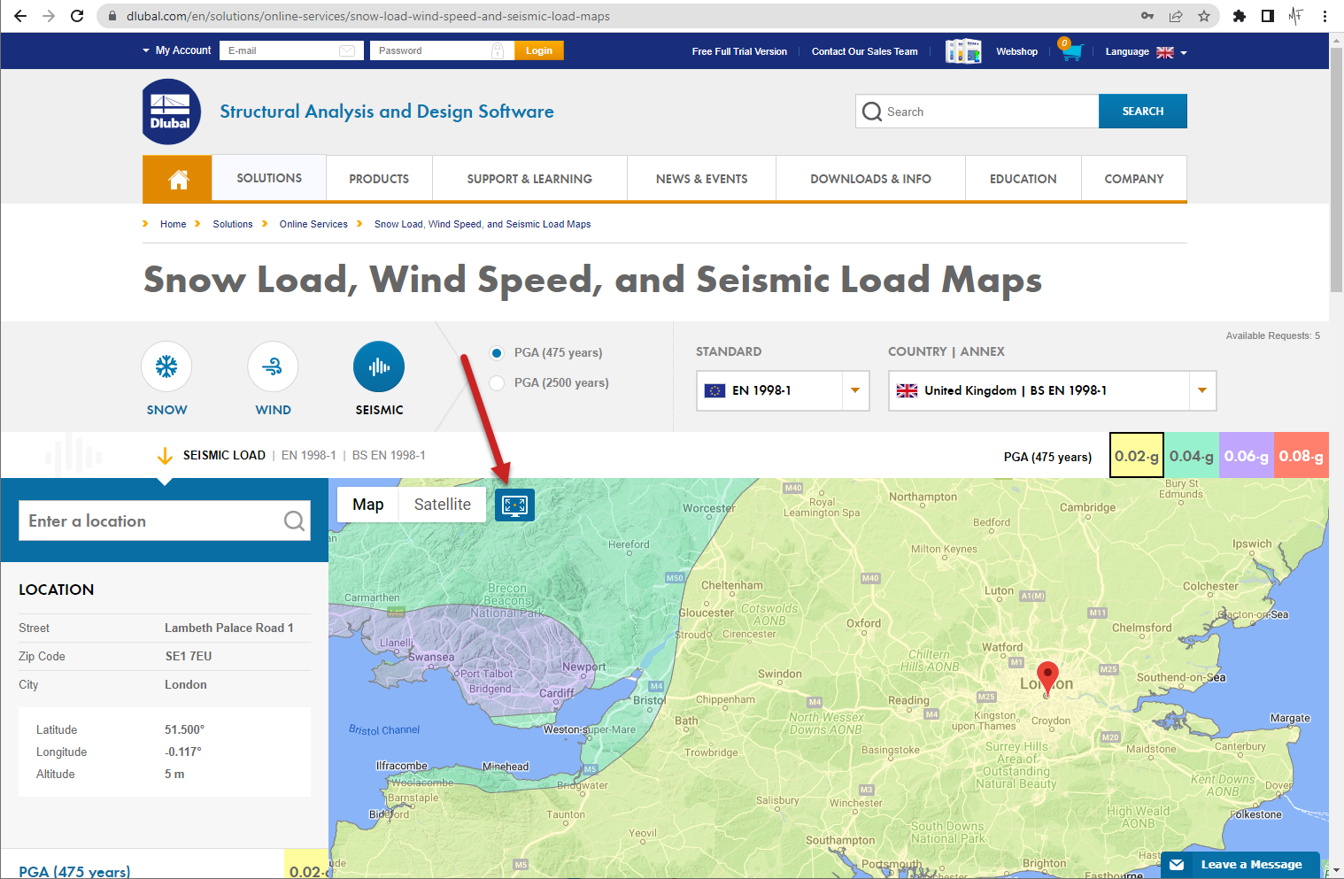This screenshot has width=1344, height=879.
Task: Open the Webshop via the books icon
Action: [x=963, y=50]
